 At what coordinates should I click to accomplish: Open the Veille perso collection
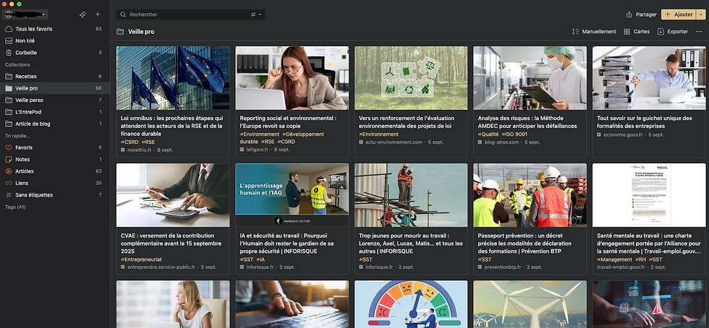pos(55,100)
